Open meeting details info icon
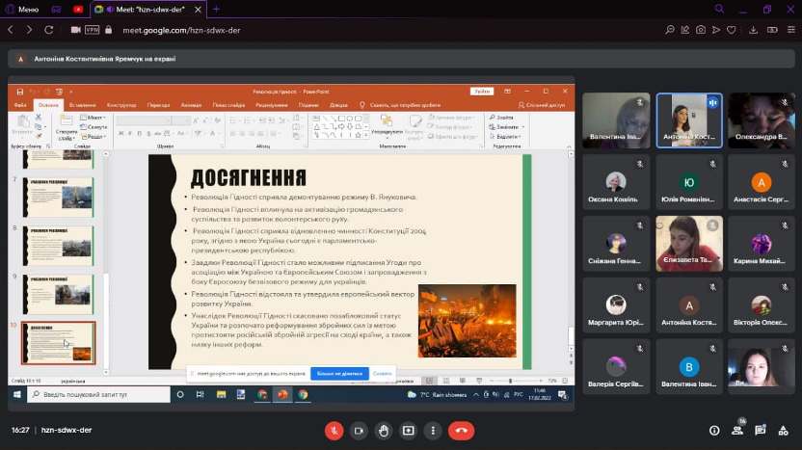The height and width of the screenshot is (450, 802). click(714, 431)
